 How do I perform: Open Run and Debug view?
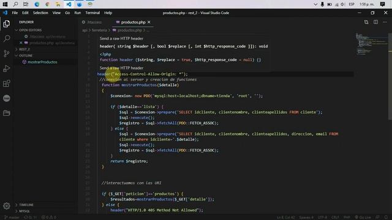pos(7,68)
